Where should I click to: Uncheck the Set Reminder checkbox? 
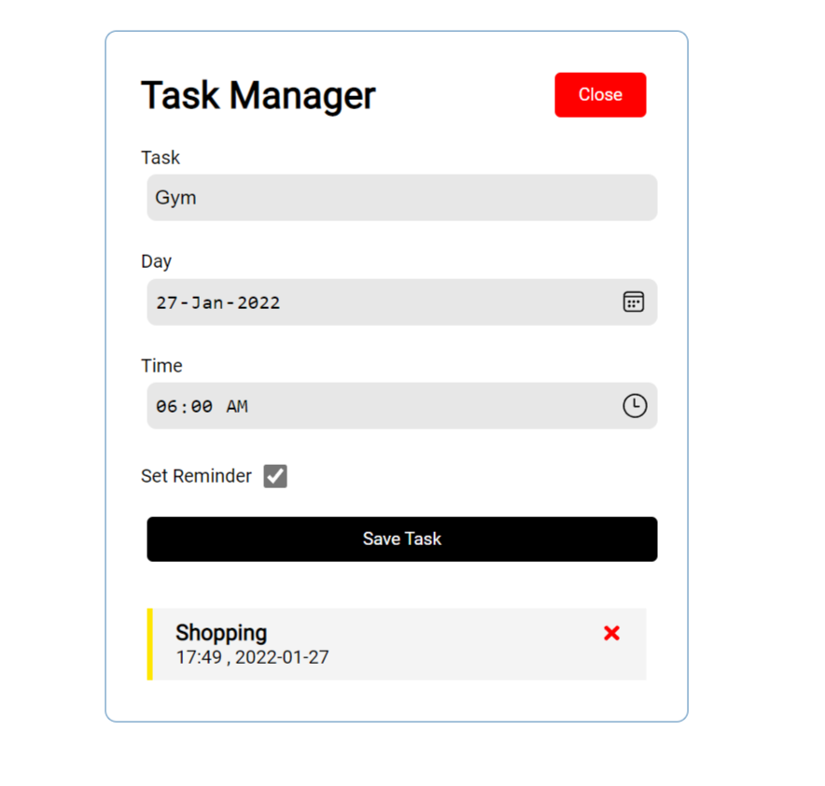[275, 476]
